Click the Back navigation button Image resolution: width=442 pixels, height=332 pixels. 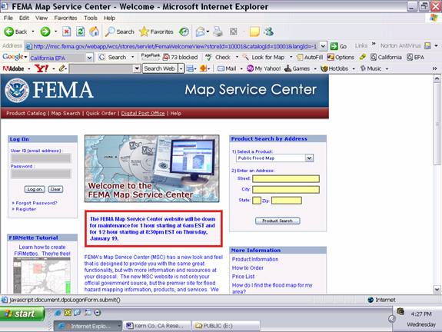[x=15, y=32]
